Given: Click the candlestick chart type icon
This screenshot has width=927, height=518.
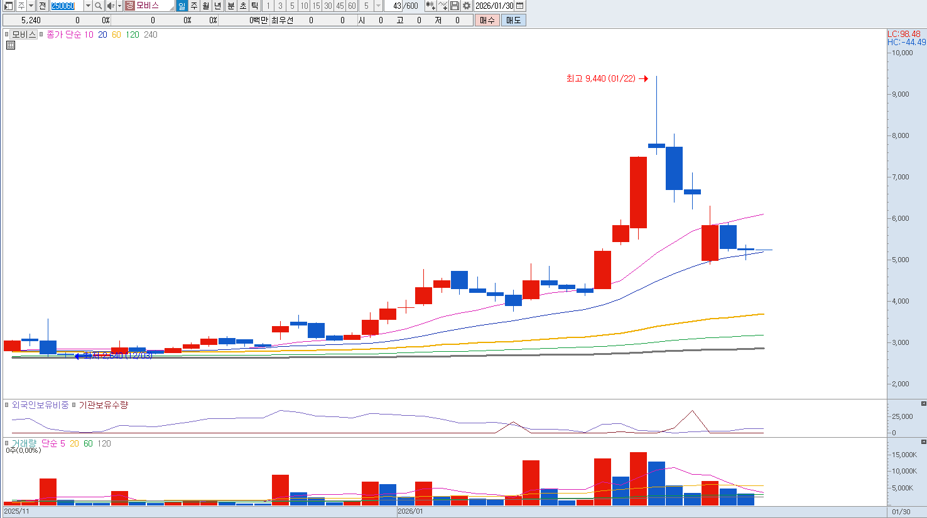Looking at the screenshot, I should click(430, 6).
